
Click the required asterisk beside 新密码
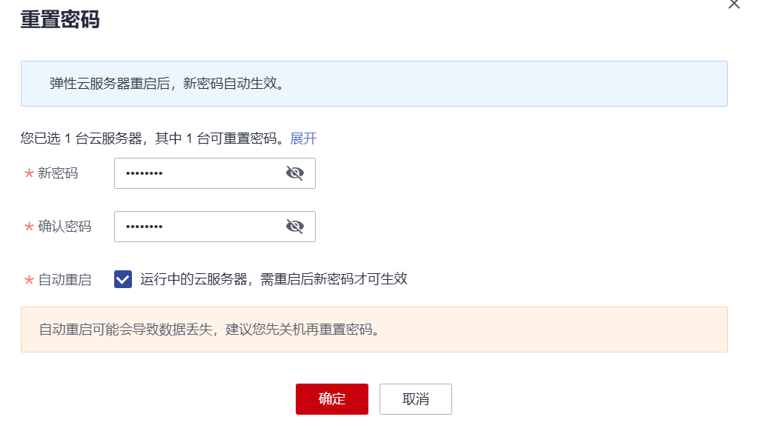[29, 174]
